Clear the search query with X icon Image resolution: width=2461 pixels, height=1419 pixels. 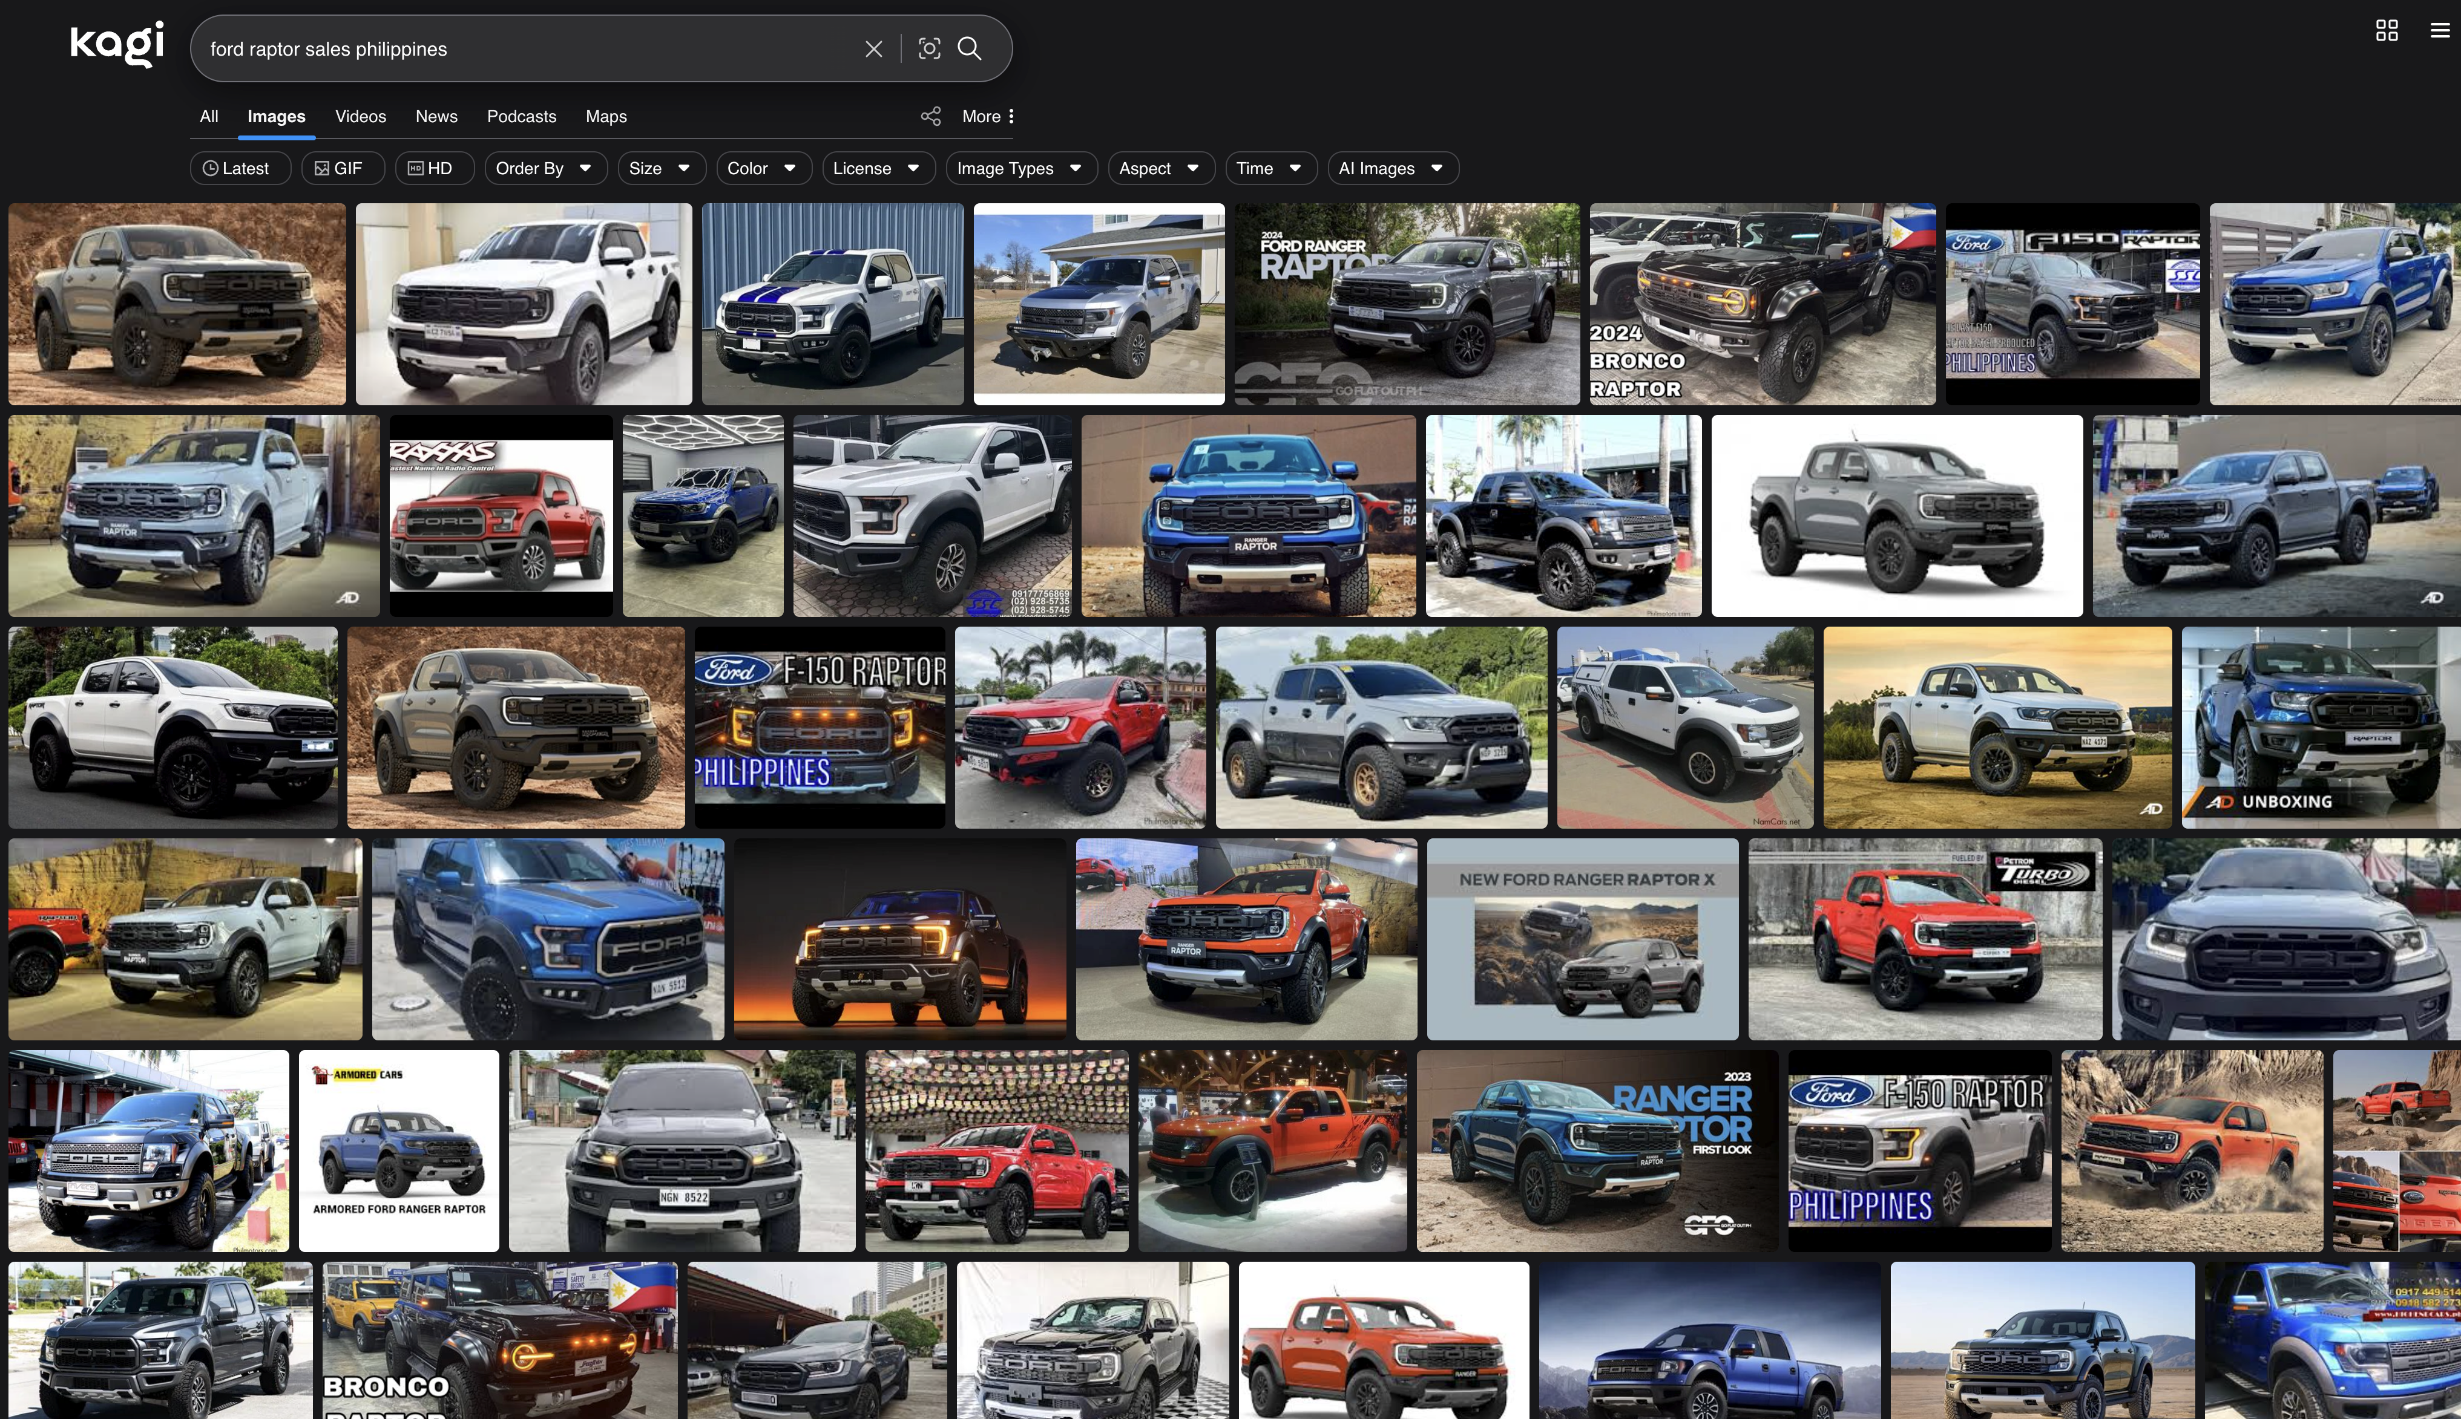(873, 49)
